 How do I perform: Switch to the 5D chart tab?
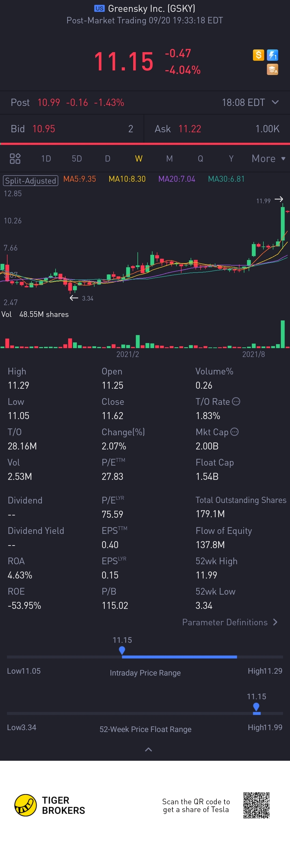pyautogui.click(x=77, y=159)
